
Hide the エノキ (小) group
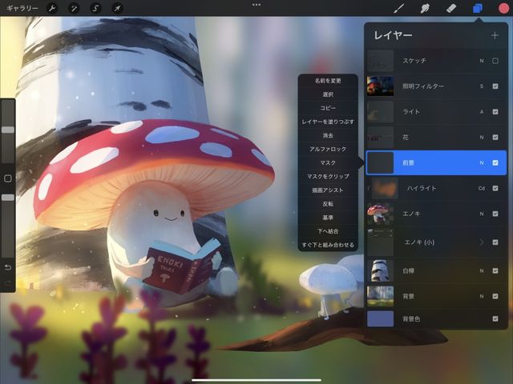[495, 242]
